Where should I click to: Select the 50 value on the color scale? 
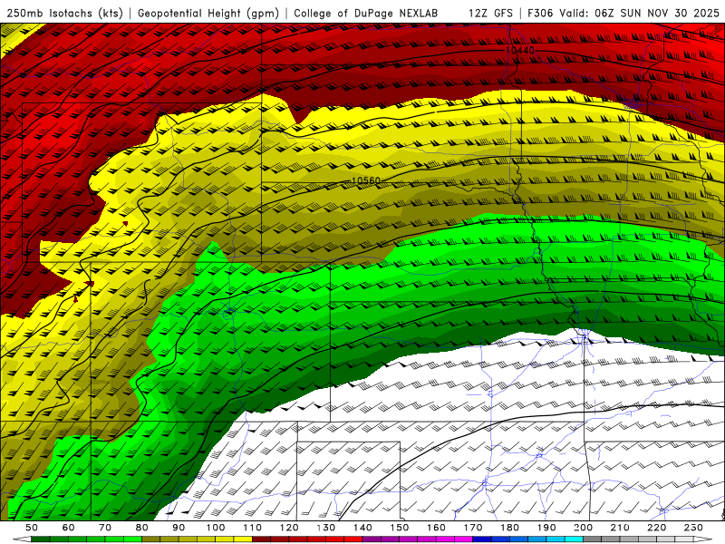32,528
